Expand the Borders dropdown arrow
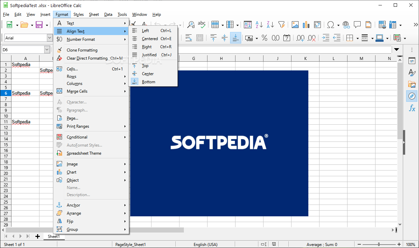Viewport: 419px width, 248px height. (358, 38)
